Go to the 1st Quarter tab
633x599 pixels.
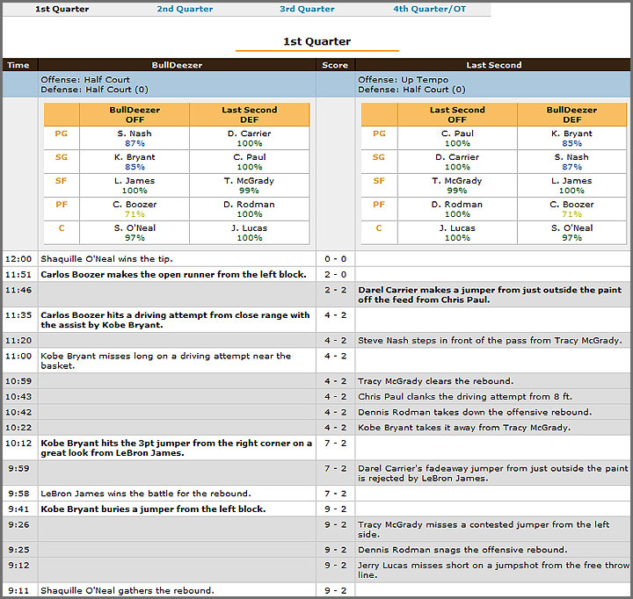click(x=62, y=9)
